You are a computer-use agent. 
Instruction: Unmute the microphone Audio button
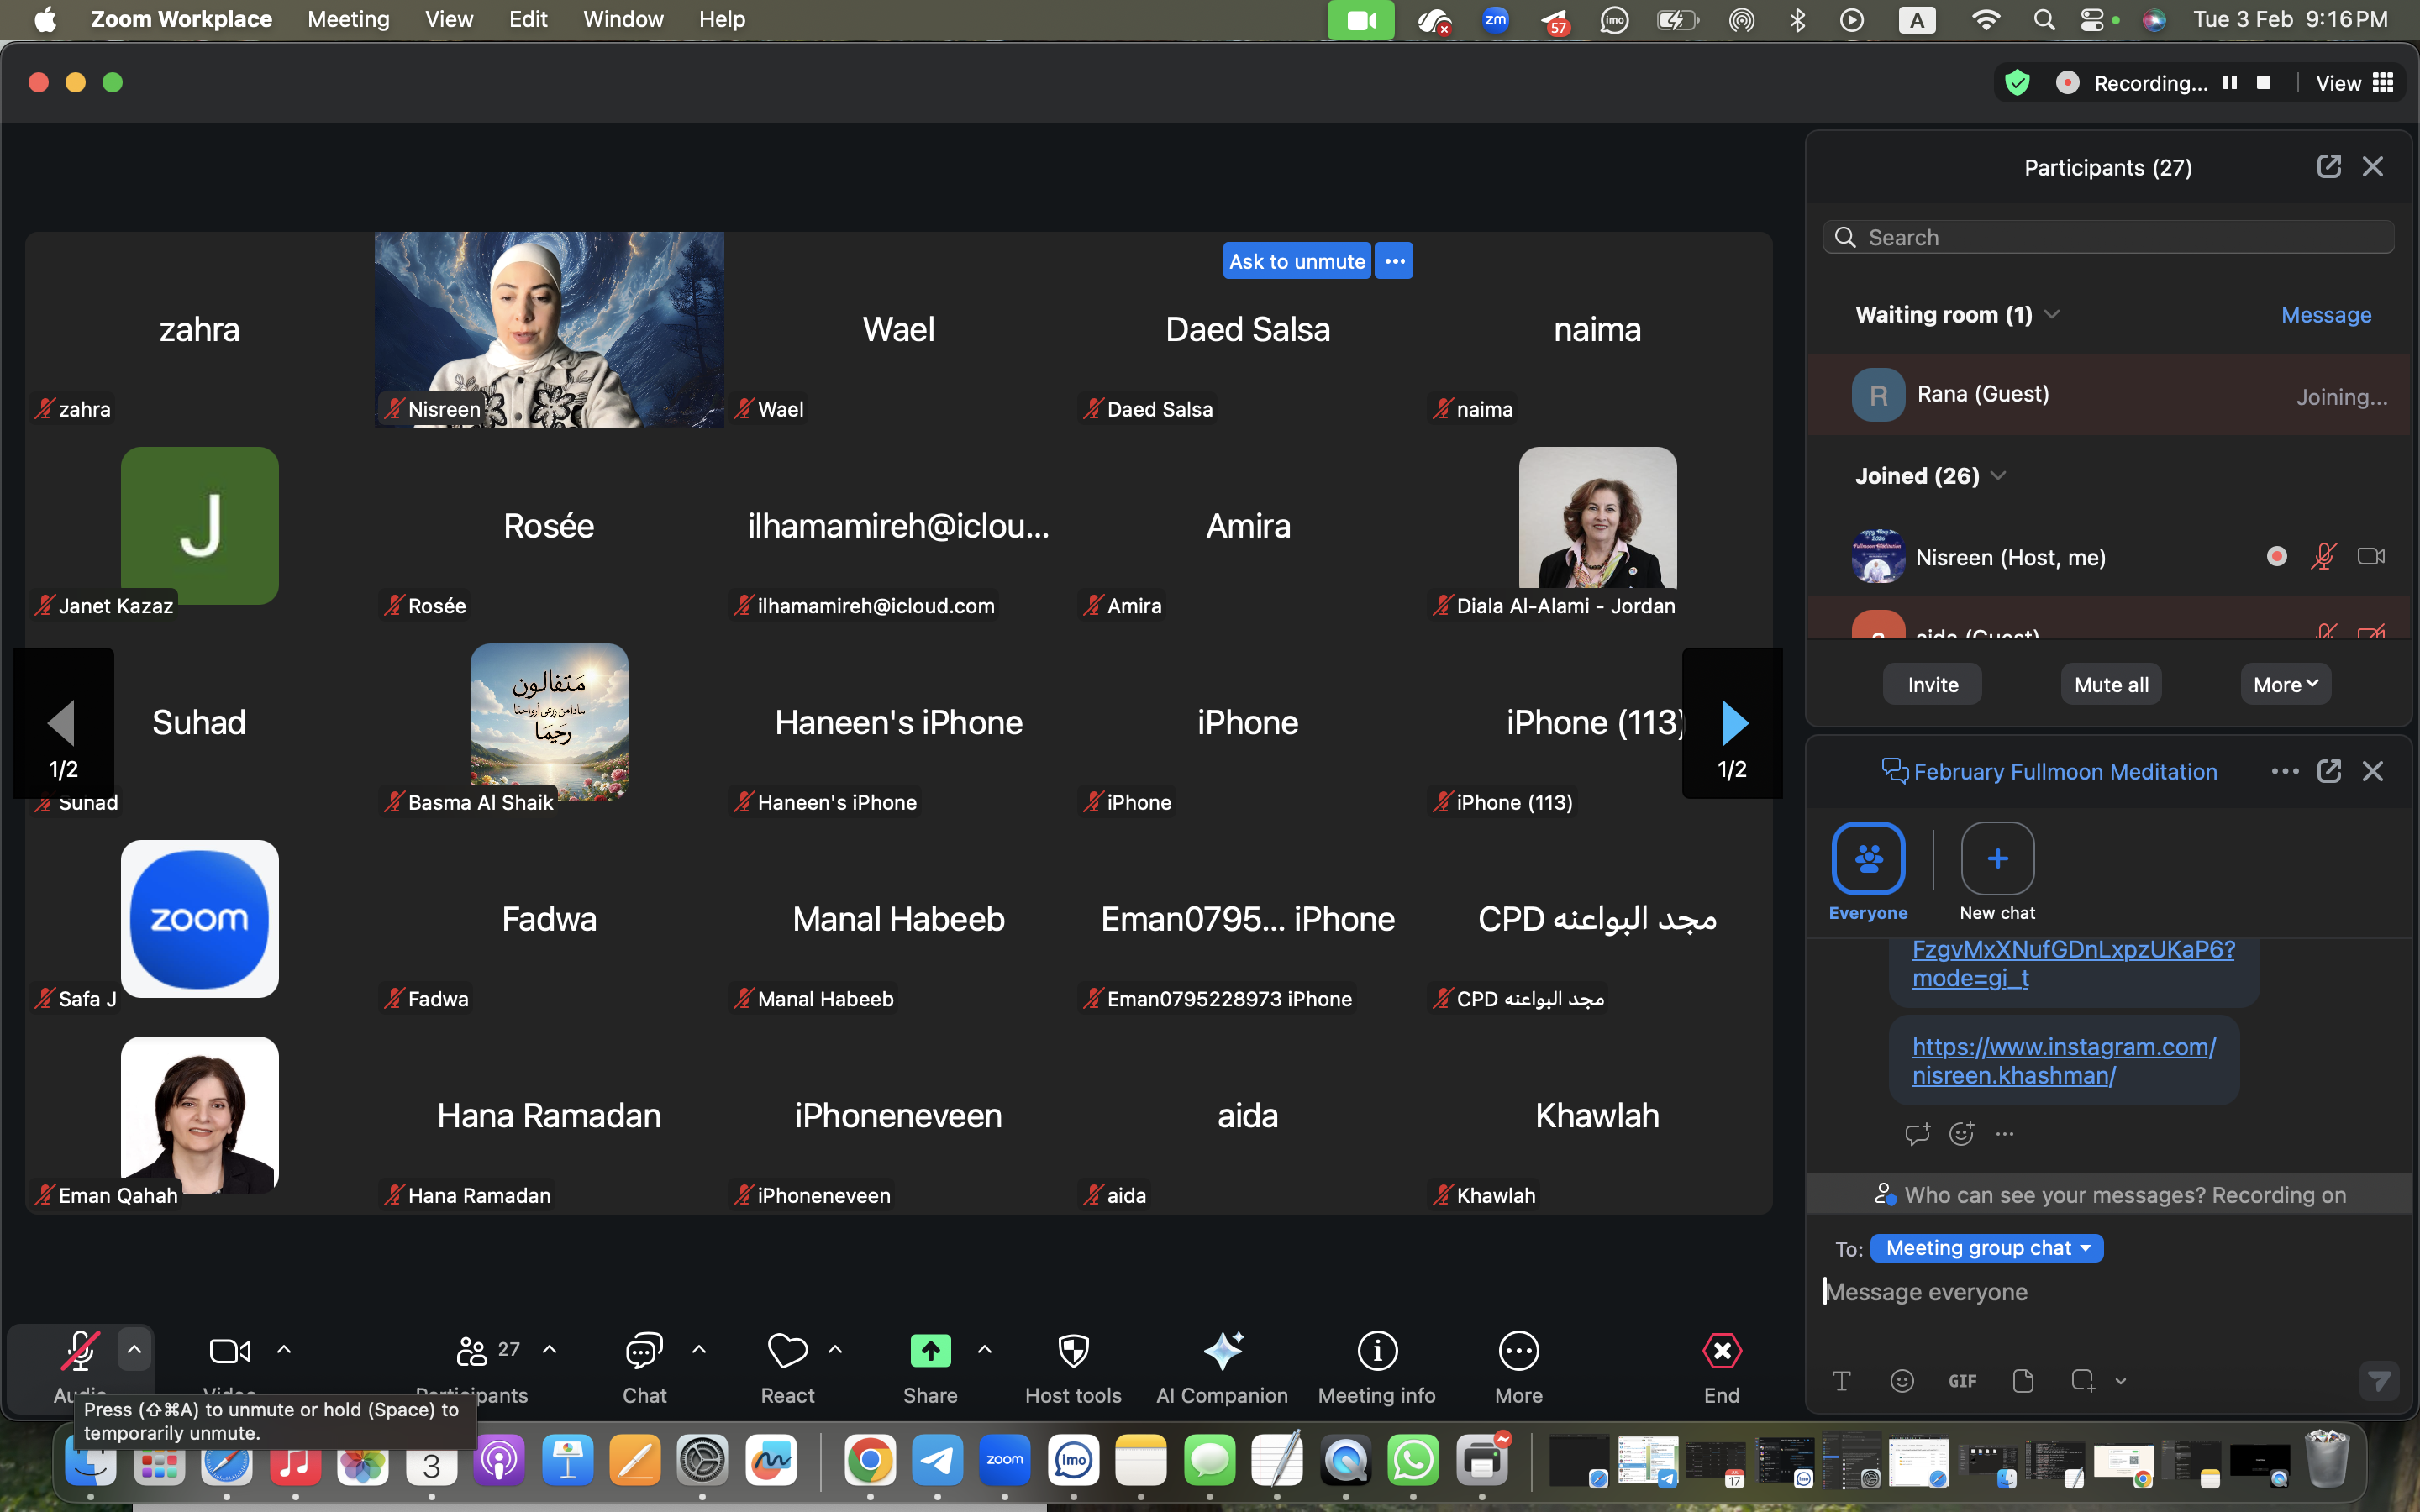[80, 1352]
